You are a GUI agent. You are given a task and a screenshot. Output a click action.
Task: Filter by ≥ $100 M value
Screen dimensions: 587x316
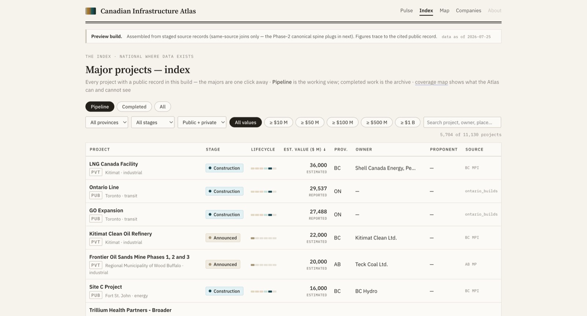point(343,122)
